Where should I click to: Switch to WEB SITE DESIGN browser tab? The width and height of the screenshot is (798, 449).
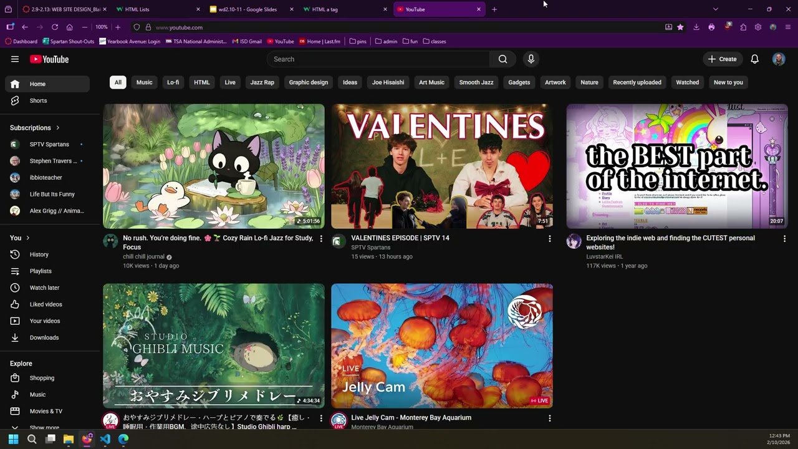pos(64,9)
